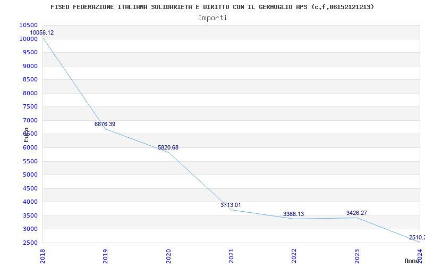
Task: Select data label 6676.39
Action: tap(105, 124)
